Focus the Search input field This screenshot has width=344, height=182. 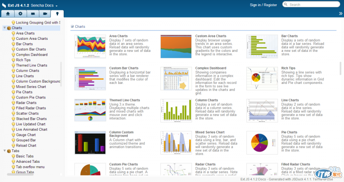(311, 4)
